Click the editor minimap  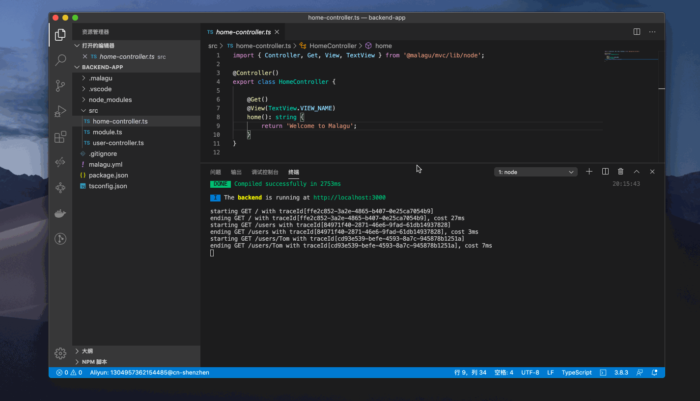[x=631, y=55]
